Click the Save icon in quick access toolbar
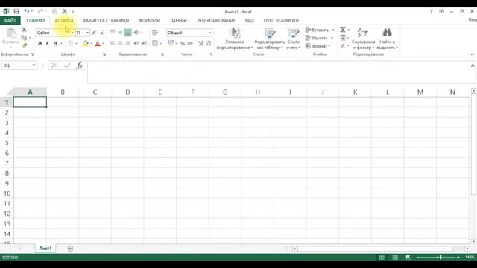 click(16, 12)
